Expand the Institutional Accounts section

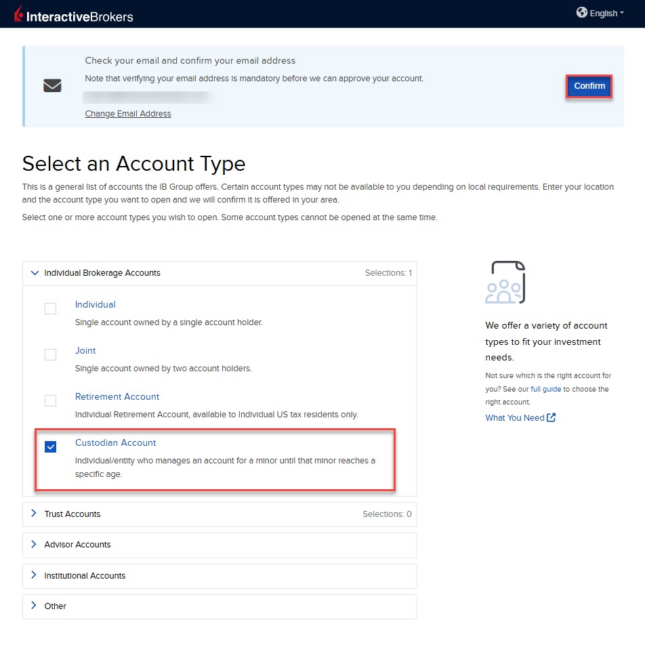(x=220, y=576)
